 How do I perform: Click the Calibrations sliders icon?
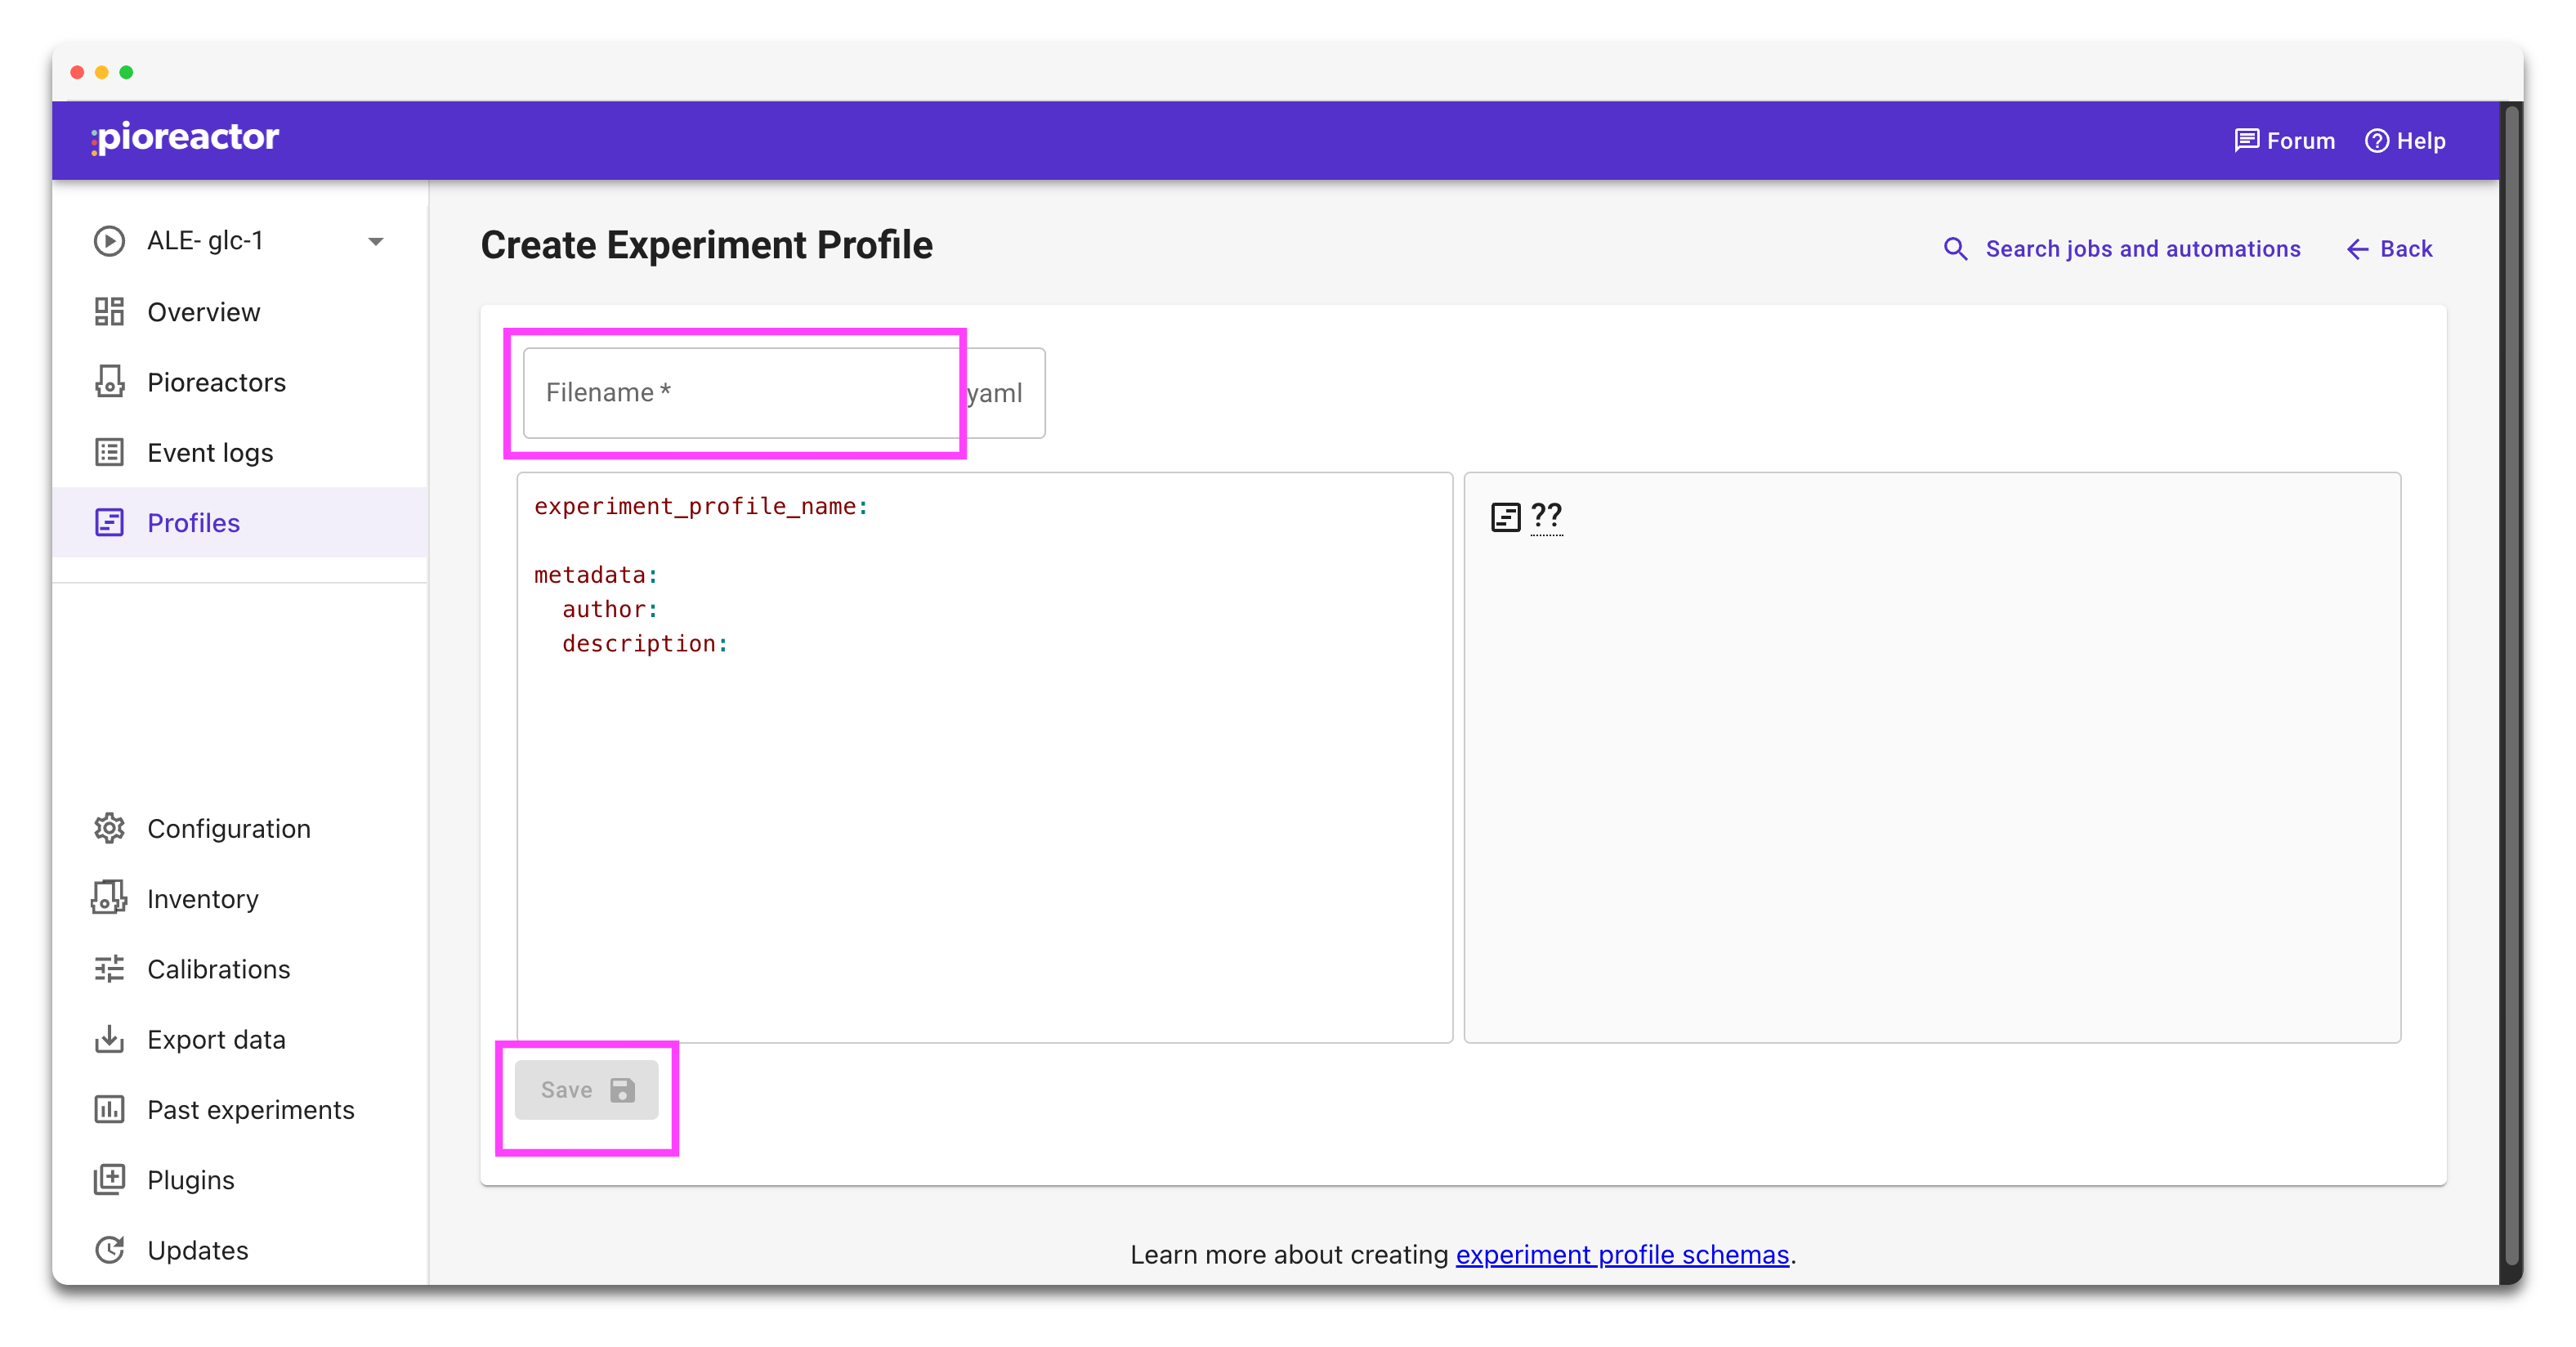coord(109,968)
